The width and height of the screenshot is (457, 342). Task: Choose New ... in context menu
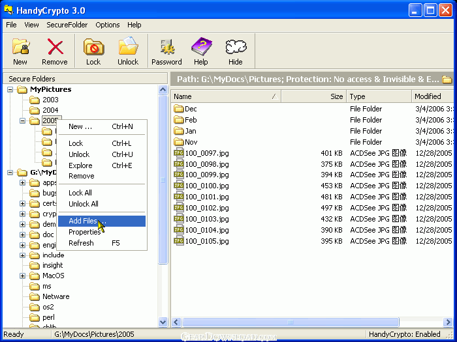click(x=102, y=126)
